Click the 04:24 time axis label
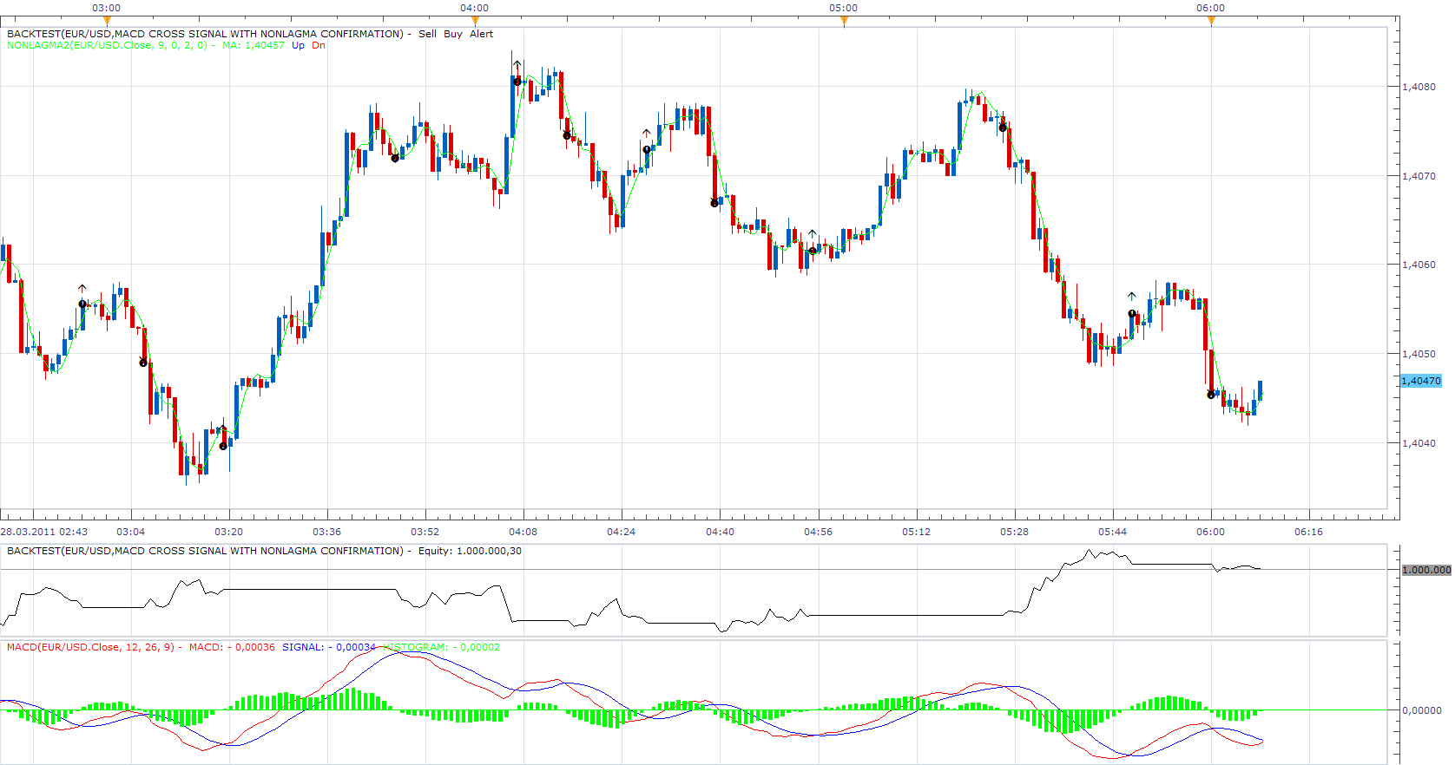This screenshot has width=1455, height=765. point(622,532)
